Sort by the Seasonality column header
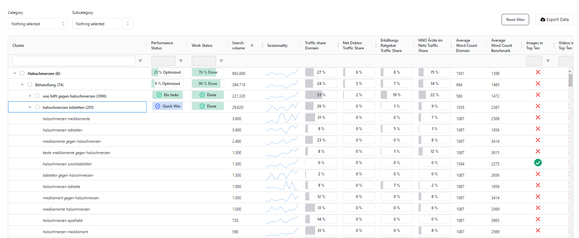This screenshot has height=238, width=579. pos(277,46)
